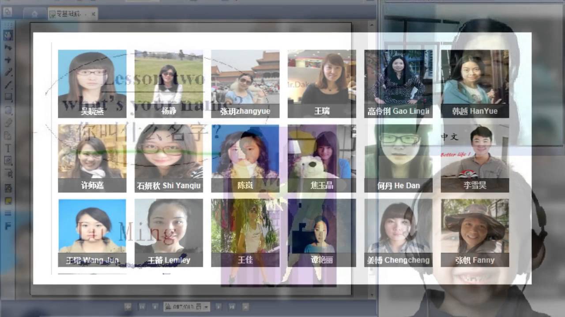Click the rightmost icon in bottom page bar
The image size is (565, 317).
pyautogui.click(x=246, y=306)
